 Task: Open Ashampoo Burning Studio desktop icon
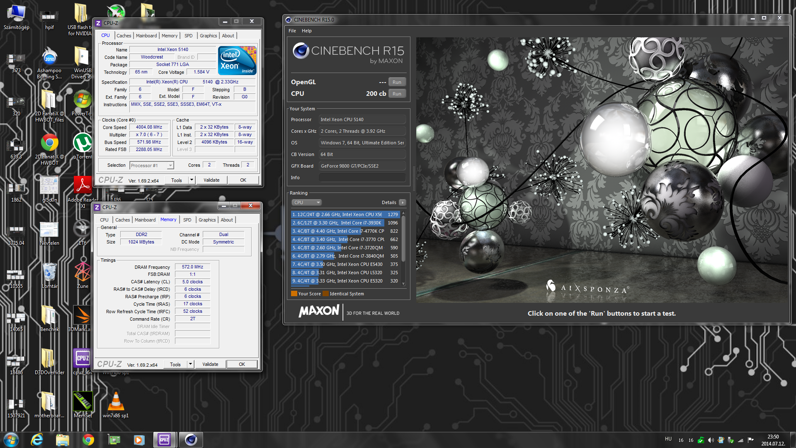(49, 63)
